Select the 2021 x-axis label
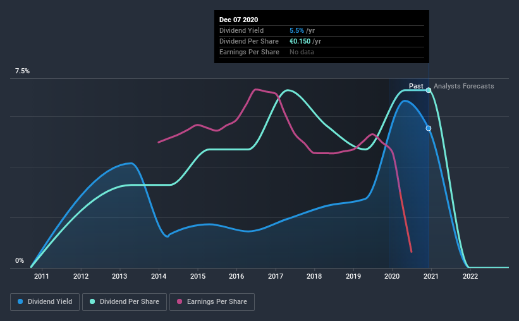The width and height of the screenshot is (519, 321). [x=431, y=276]
